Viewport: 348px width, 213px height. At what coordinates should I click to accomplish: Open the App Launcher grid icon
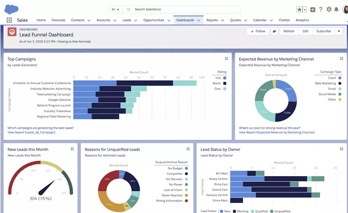click(9, 20)
